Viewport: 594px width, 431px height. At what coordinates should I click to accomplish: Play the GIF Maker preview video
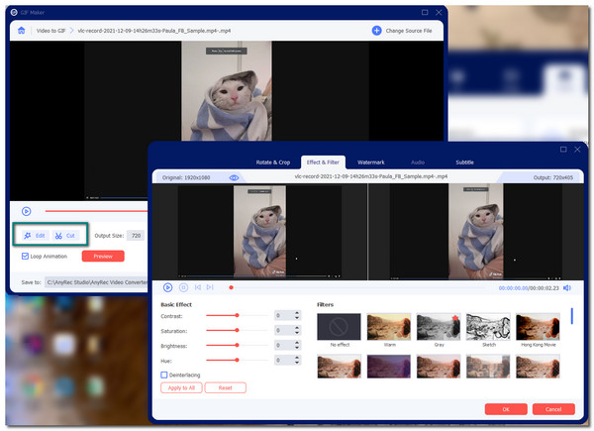[x=26, y=211]
